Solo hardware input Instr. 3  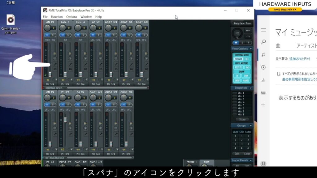(68, 35)
